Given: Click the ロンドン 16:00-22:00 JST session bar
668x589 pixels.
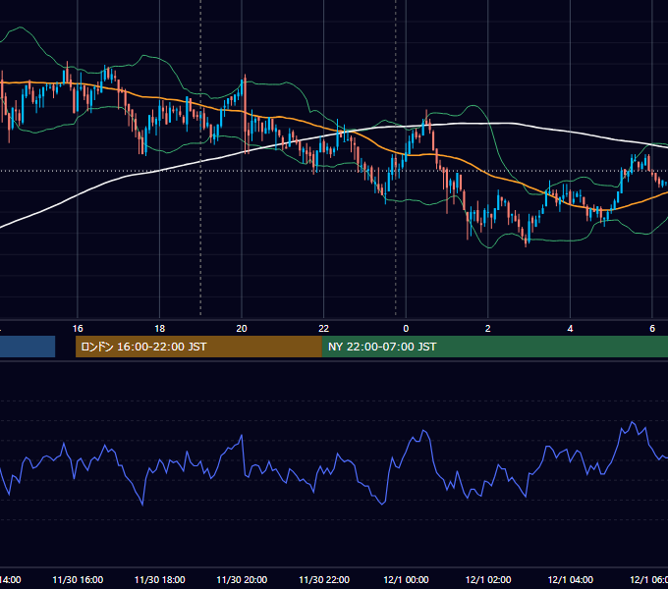Looking at the screenshot, I should pyautogui.click(x=198, y=347).
